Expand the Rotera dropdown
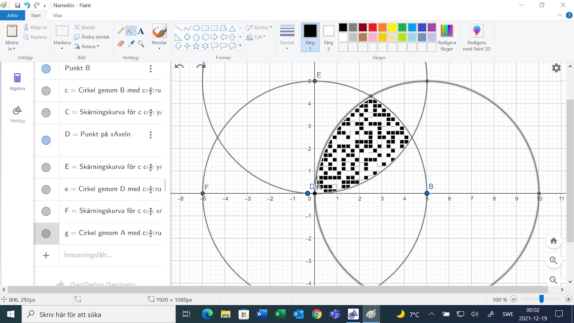This screenshot has width=574, height=323. (86, 46)
